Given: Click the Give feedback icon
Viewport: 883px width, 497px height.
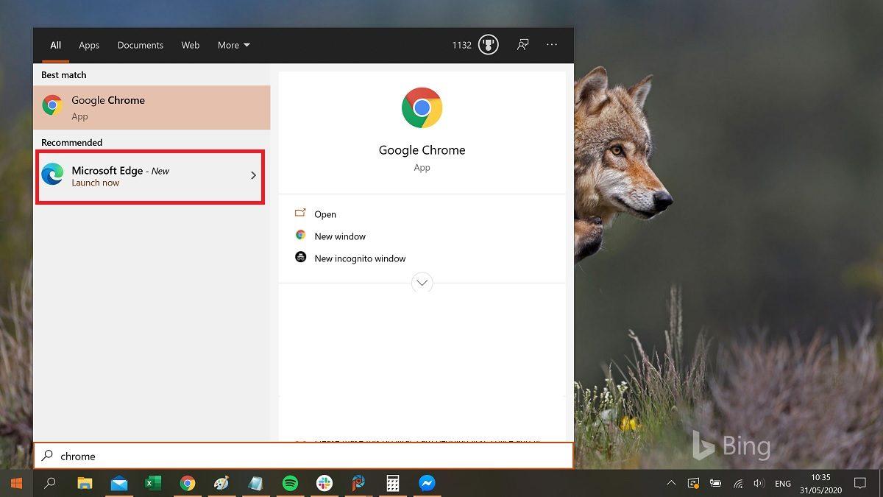Looking at the screenshot, I should (x=522, y=45).
